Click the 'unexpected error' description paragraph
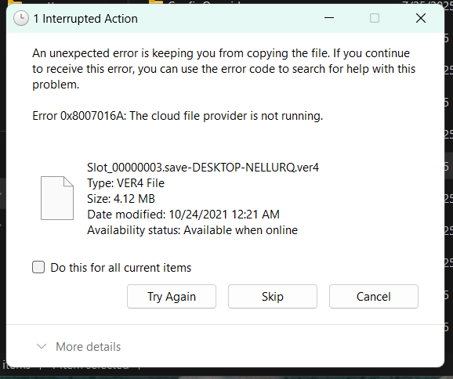Image resolution: width=453 pixels, height=379 pixels. [x=223, y=69]
